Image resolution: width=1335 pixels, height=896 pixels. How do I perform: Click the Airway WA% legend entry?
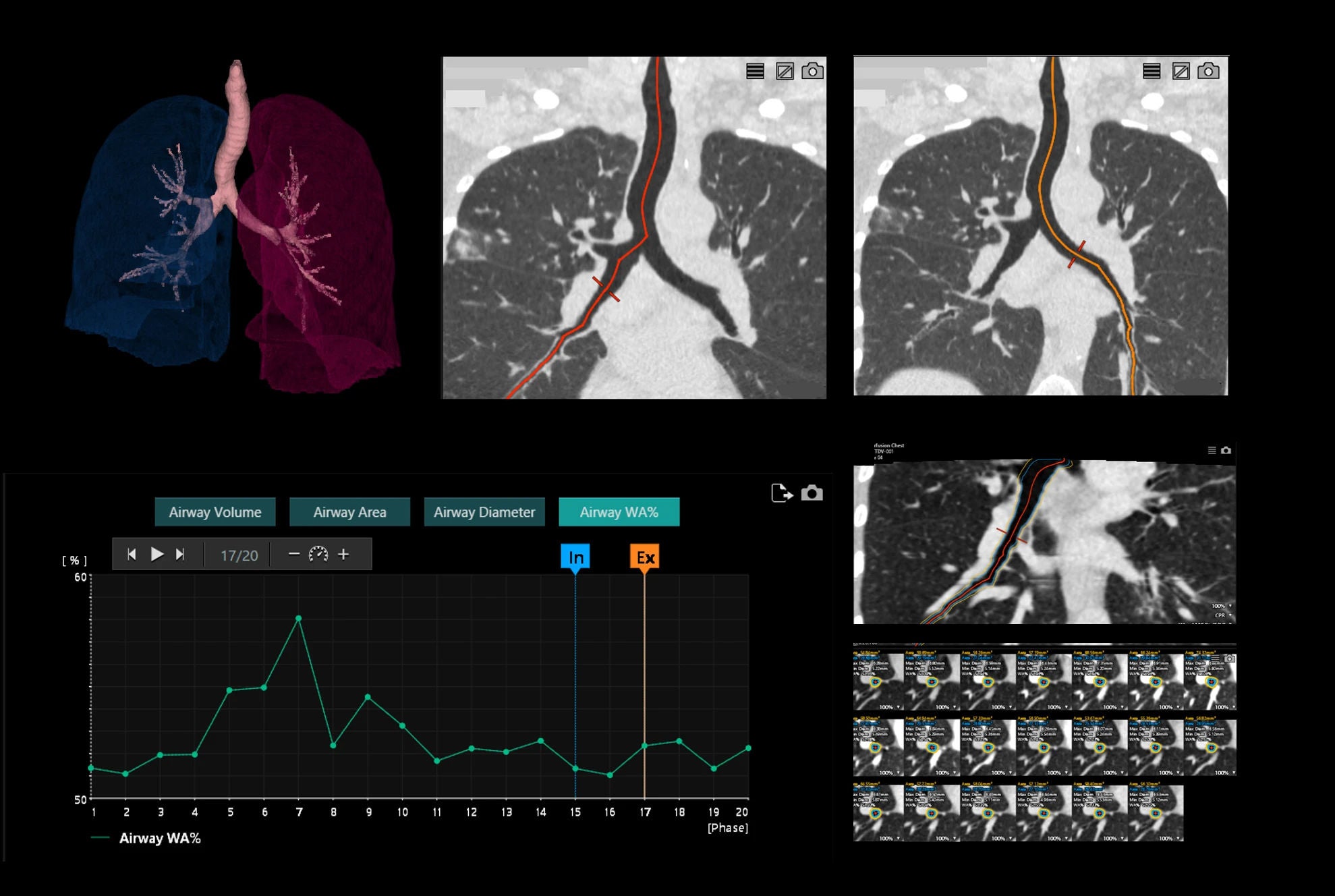pyautogui.click(x=146, y=838)
